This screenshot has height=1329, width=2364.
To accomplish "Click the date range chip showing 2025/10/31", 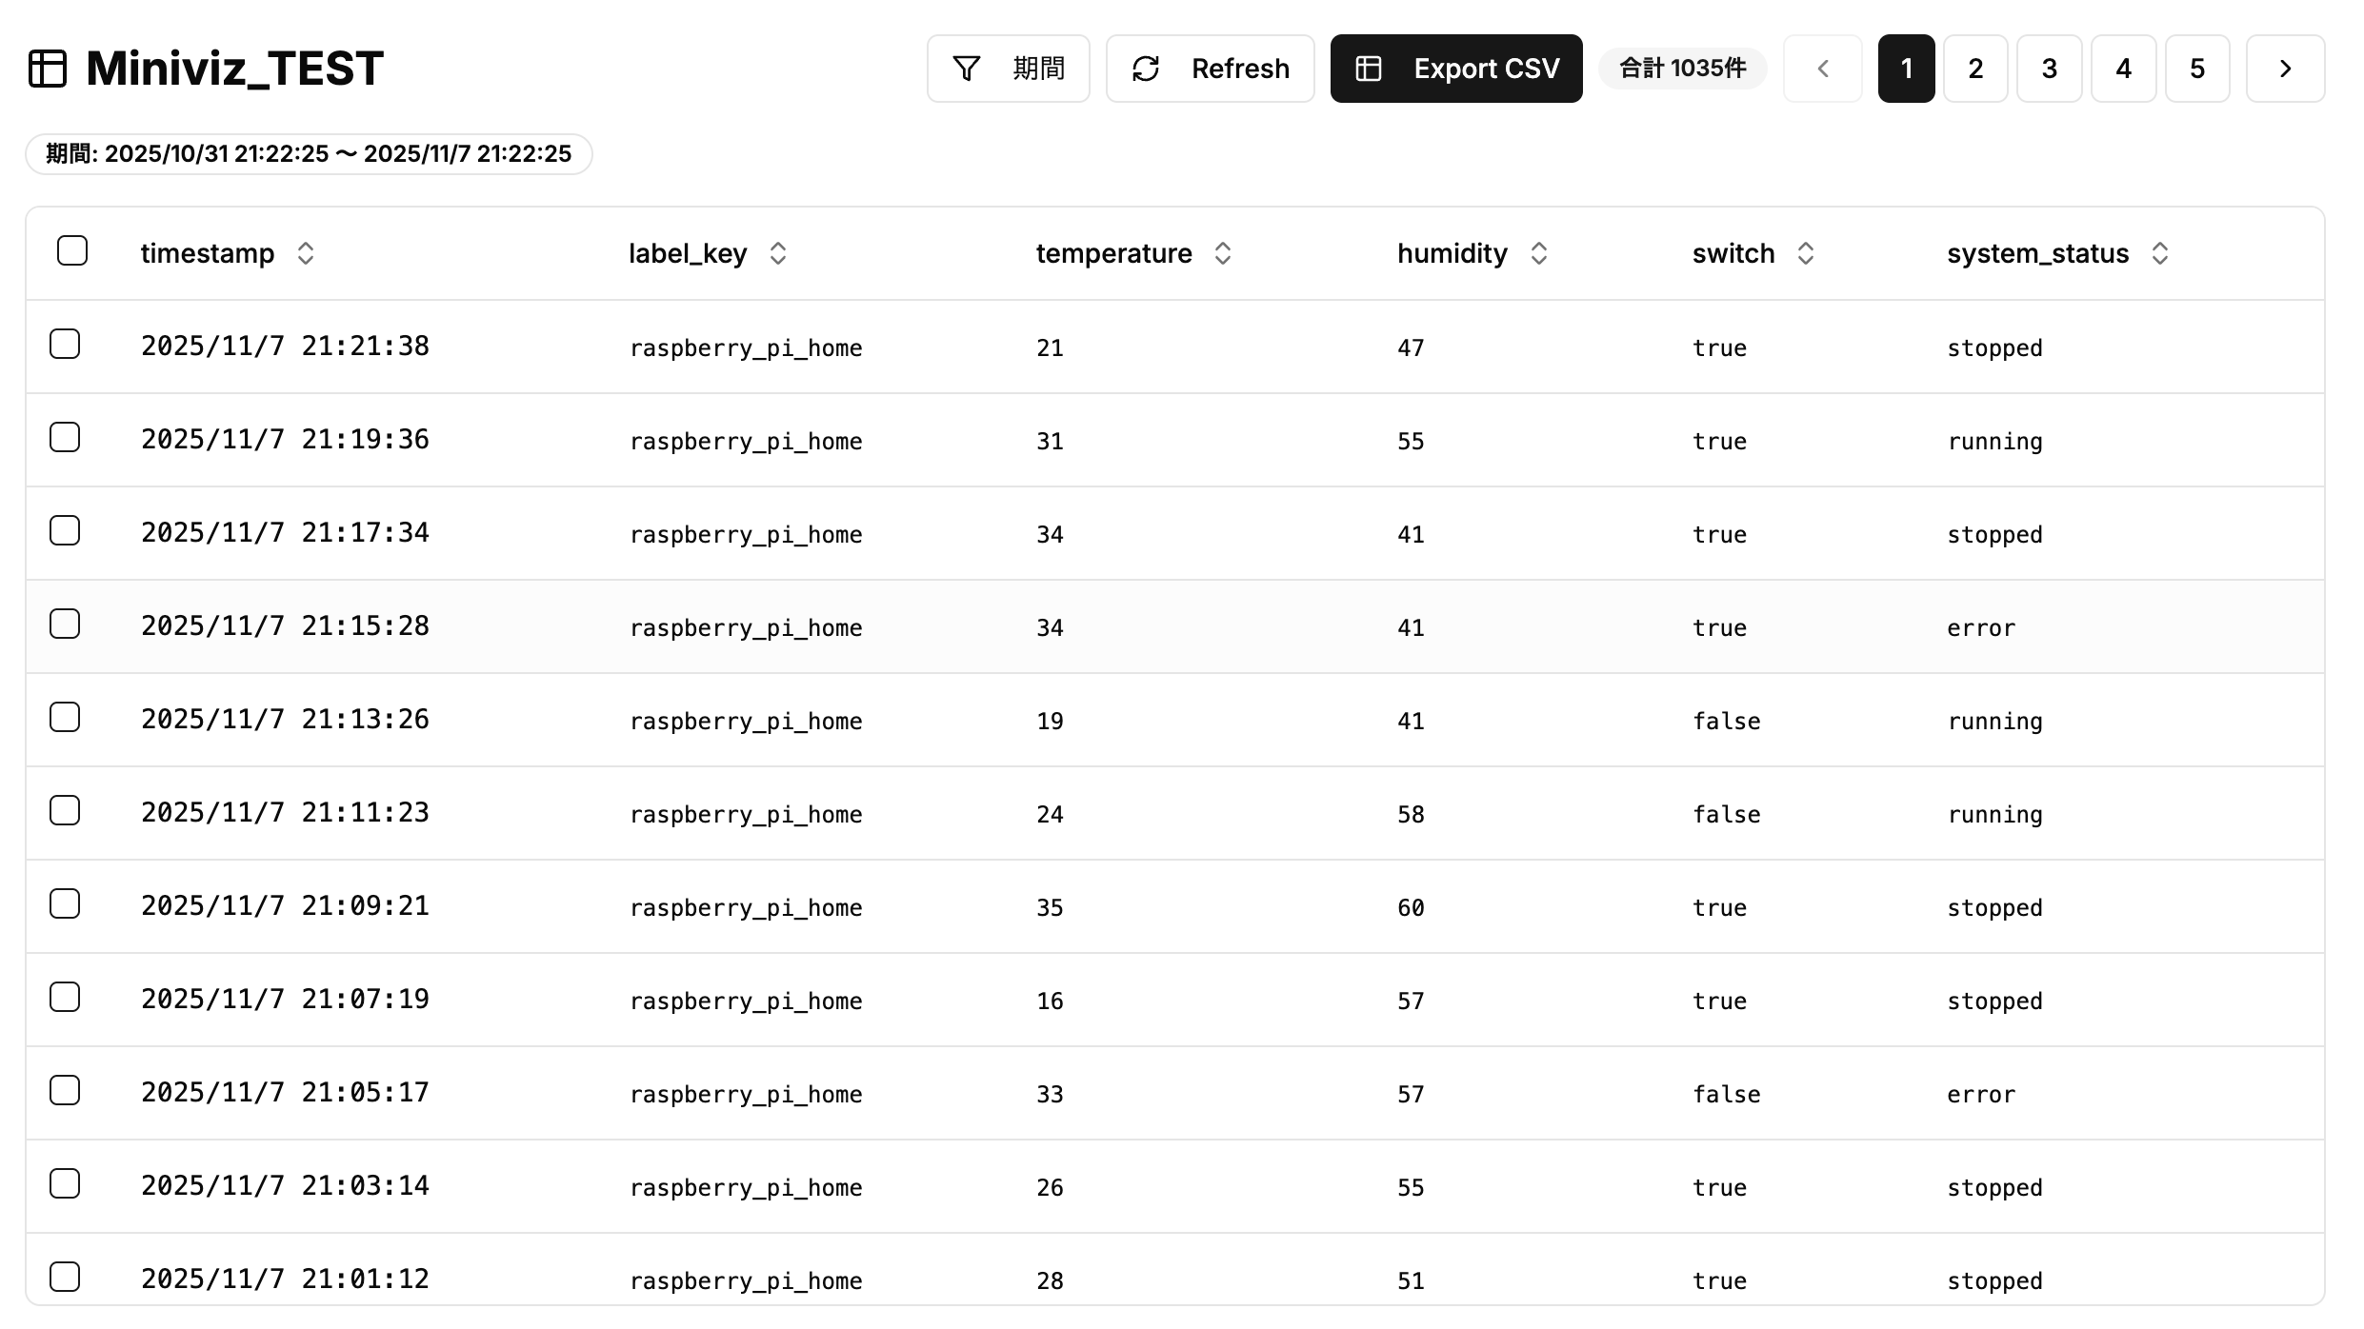I will (308, 153).
